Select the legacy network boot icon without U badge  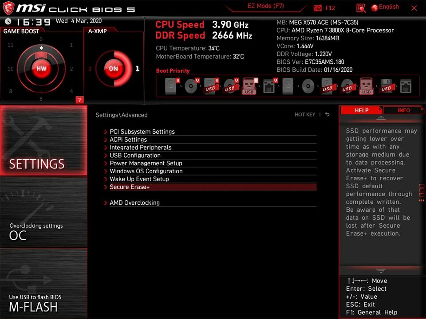[406, 86]
